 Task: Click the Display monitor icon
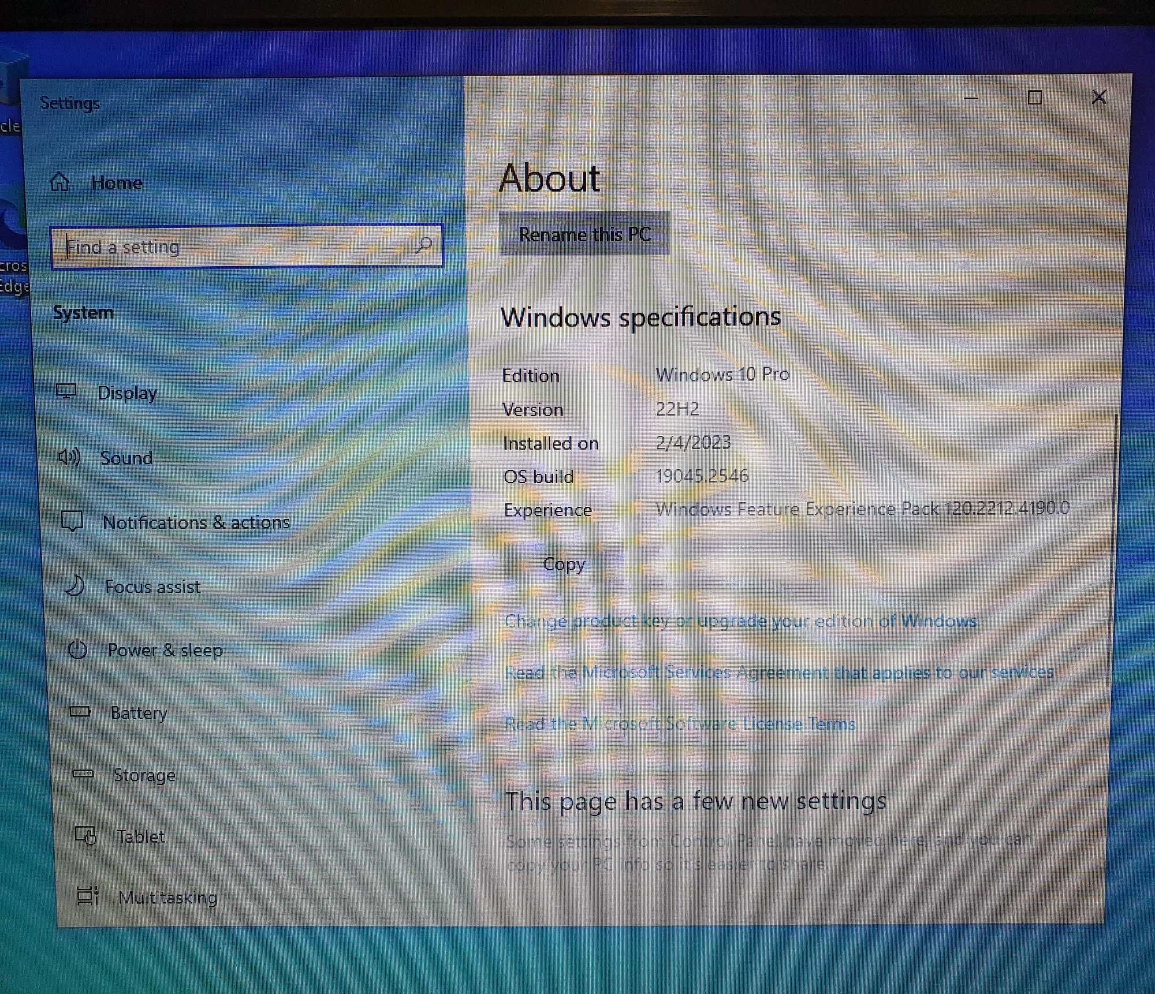[x=66, y=391]
